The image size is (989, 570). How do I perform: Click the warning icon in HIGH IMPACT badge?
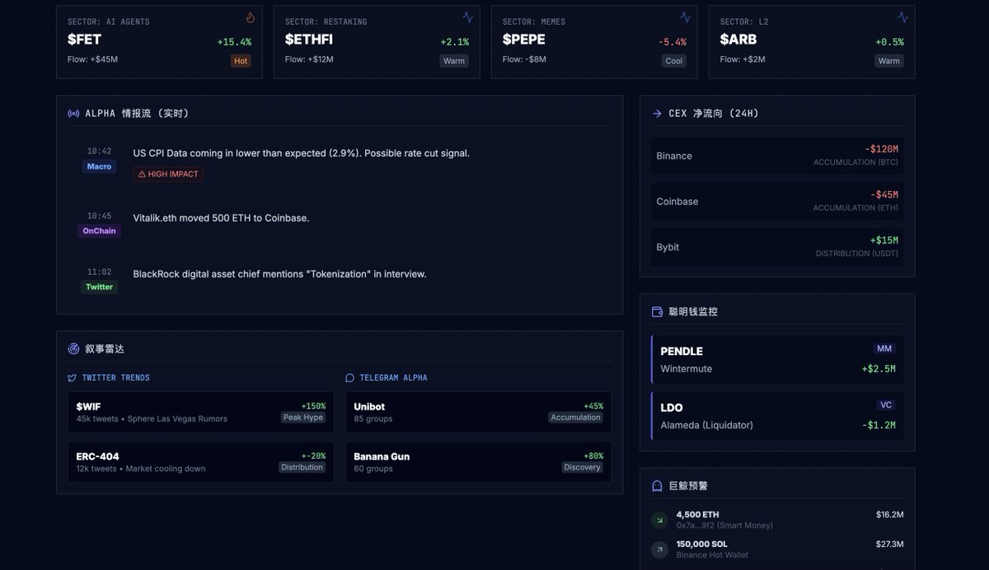coord(142,175)
